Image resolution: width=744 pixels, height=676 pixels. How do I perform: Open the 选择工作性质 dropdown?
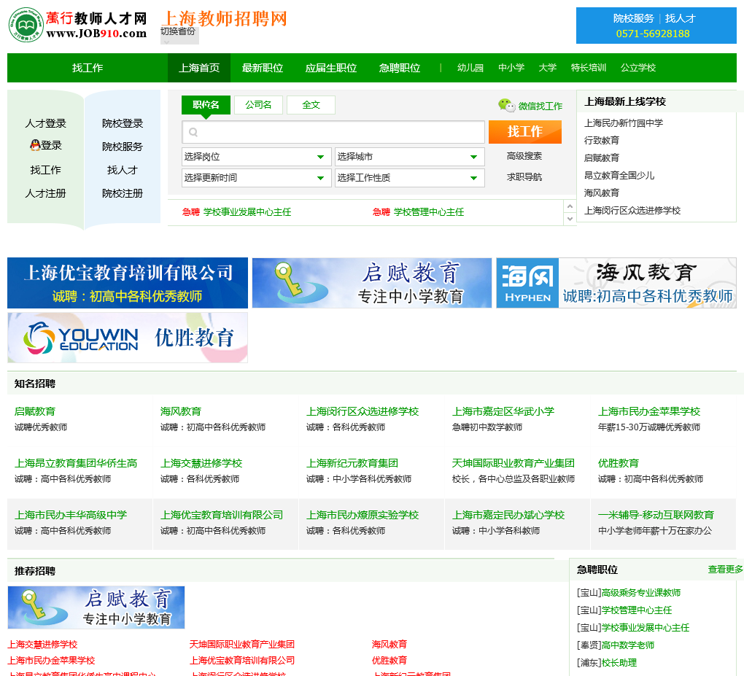[x=409, y=178]
